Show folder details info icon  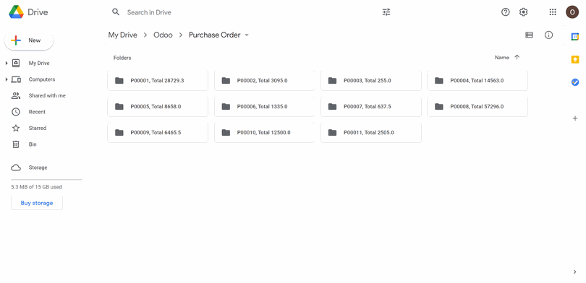(548, 35)
